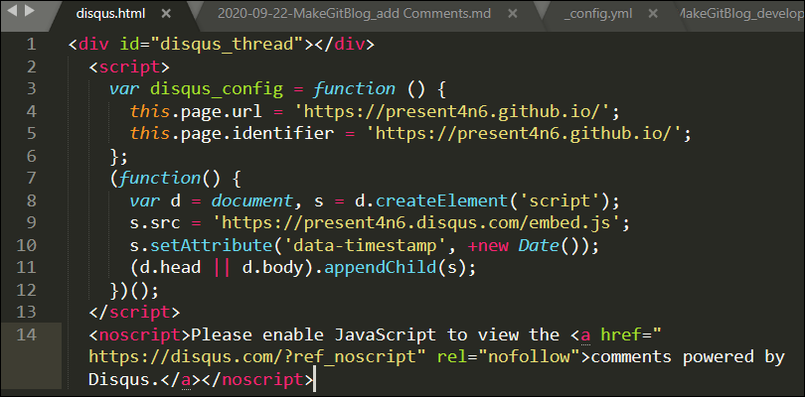805x397 pixels.
Task: Close the disqus.html tab
Action: [x=166, y=14]
